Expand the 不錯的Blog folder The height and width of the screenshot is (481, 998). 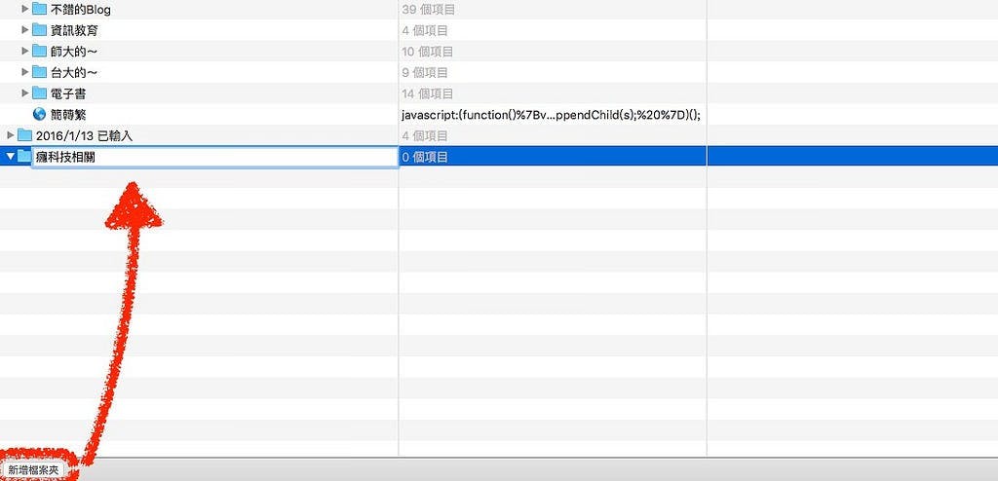[x=24, y=9]
